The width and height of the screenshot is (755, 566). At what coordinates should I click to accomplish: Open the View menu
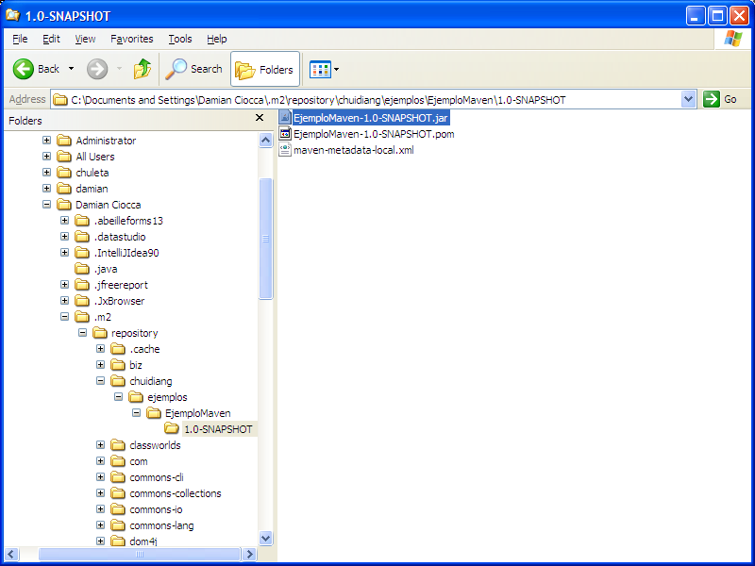(85, 39)
